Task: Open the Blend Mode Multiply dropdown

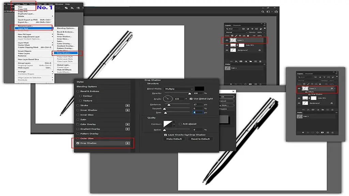Action: (x=179, y=89)
